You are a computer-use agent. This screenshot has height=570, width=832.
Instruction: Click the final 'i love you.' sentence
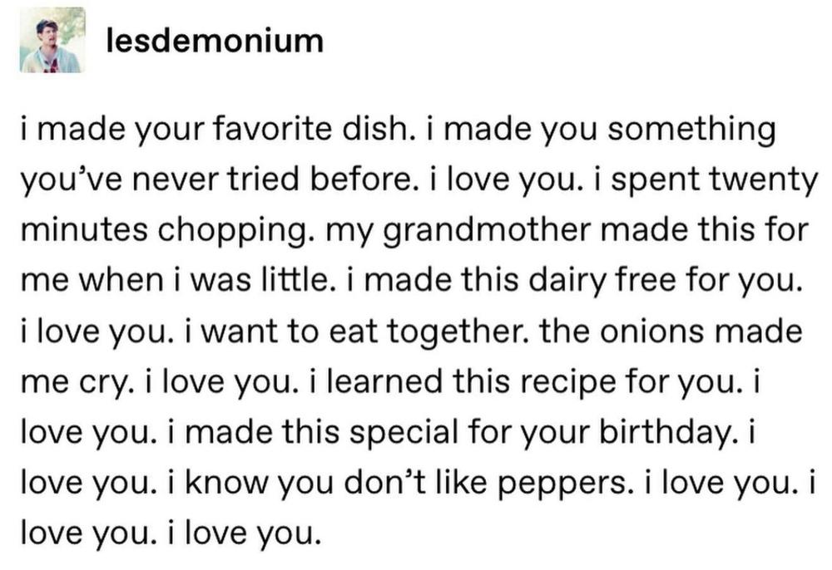(245, 533)
